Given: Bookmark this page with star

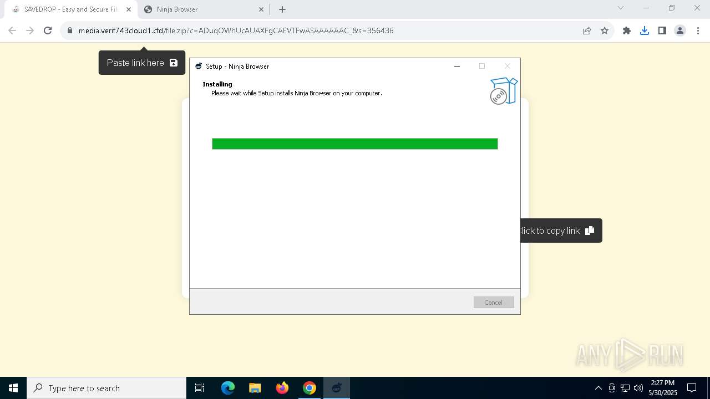Looking at the screenshot, I should pos(605,30).
